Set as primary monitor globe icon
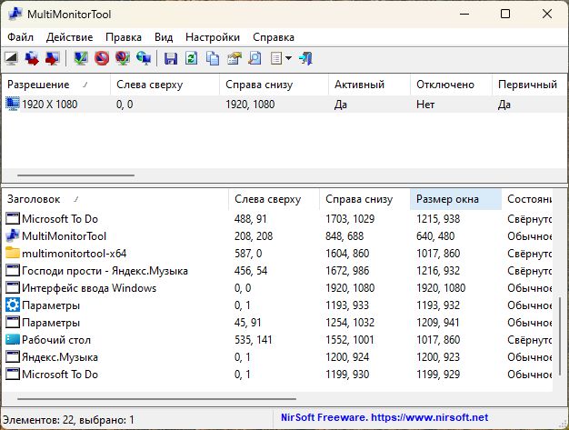The height and width of the screenshot is (430, 569). pos(144,58)
